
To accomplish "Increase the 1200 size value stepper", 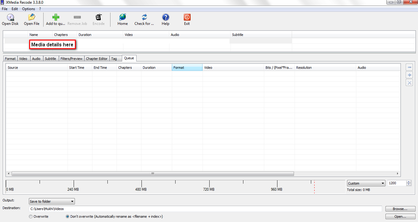I will (408, 182).
